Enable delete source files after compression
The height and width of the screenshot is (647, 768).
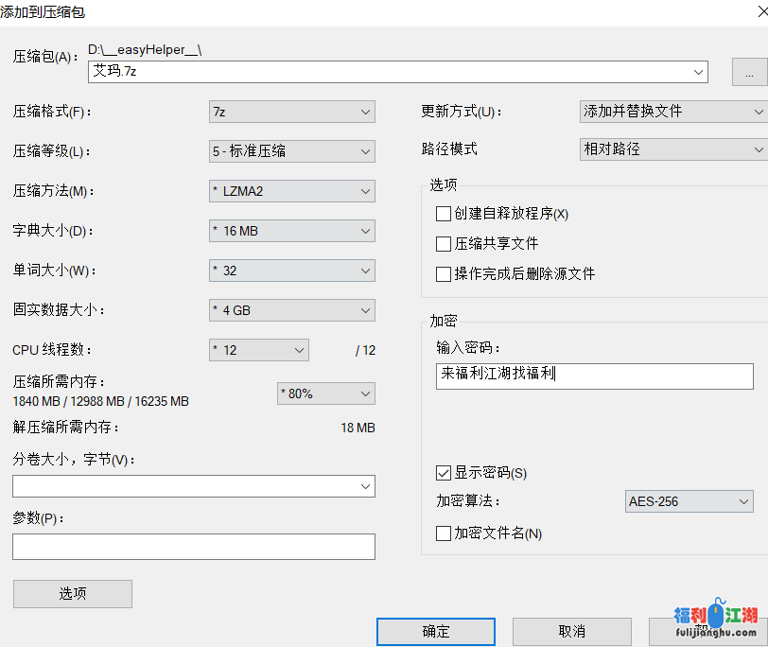444,274
